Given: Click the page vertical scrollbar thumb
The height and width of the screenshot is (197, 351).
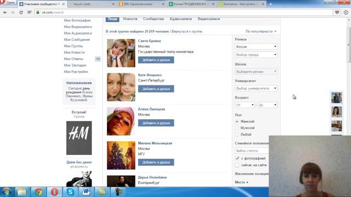Looking at the screenshot, I should pyautogui.click(x=349, y=45).
